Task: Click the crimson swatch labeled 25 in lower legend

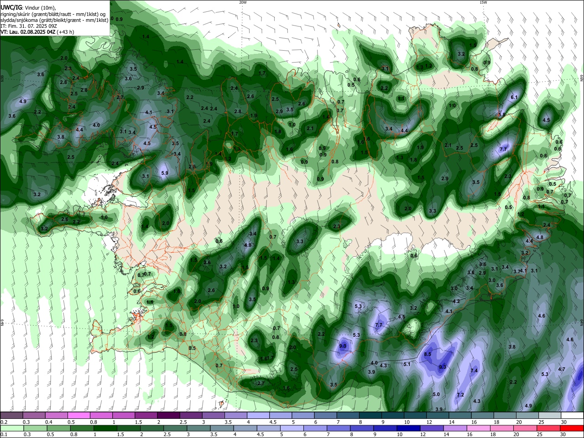Action: tap(549, 428)
